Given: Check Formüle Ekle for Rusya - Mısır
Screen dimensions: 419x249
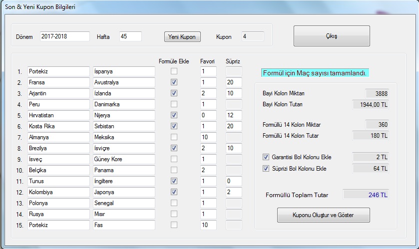Looking at the screenshot, I should 174,214.
